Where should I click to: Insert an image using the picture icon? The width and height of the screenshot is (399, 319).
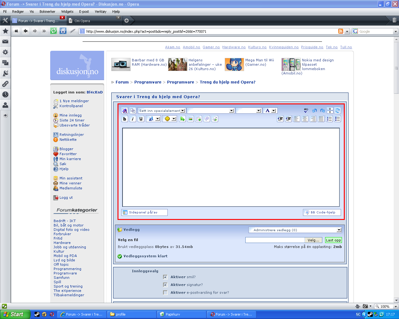(190, 119)
